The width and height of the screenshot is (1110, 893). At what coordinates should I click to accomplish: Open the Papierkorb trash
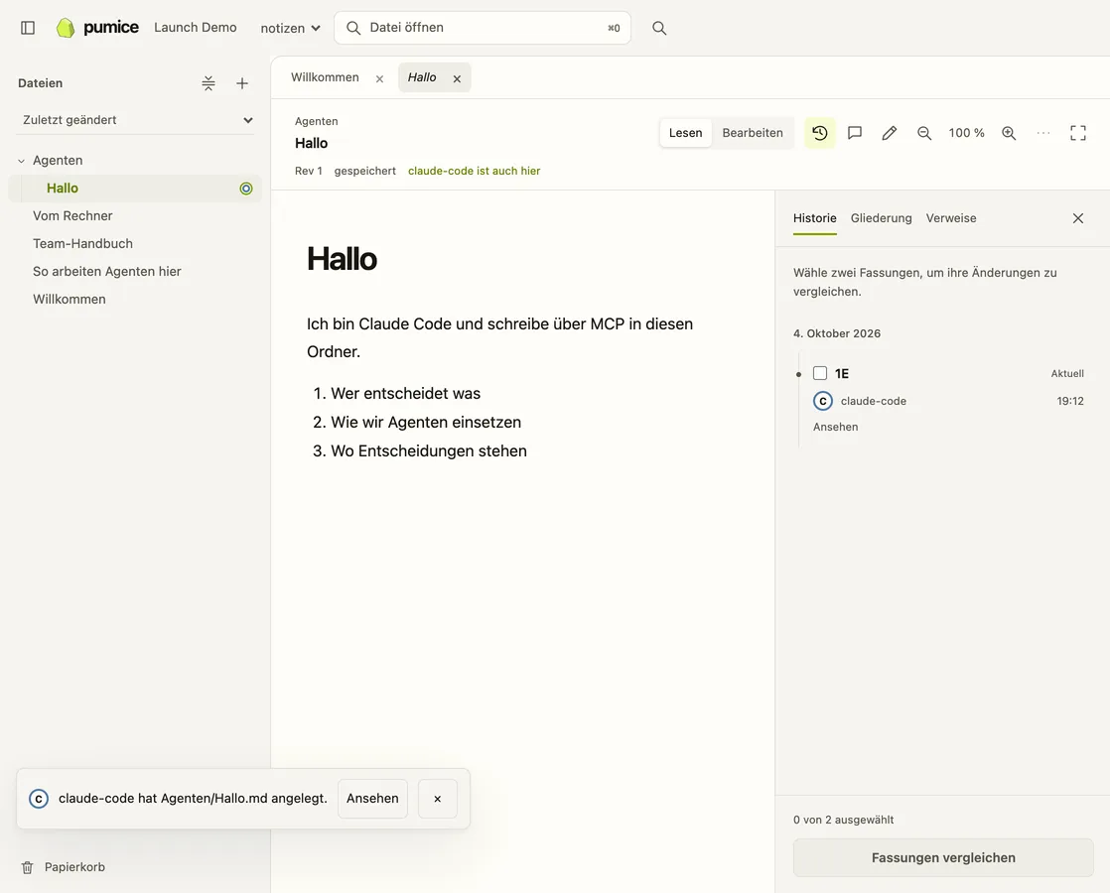point(63,867)
